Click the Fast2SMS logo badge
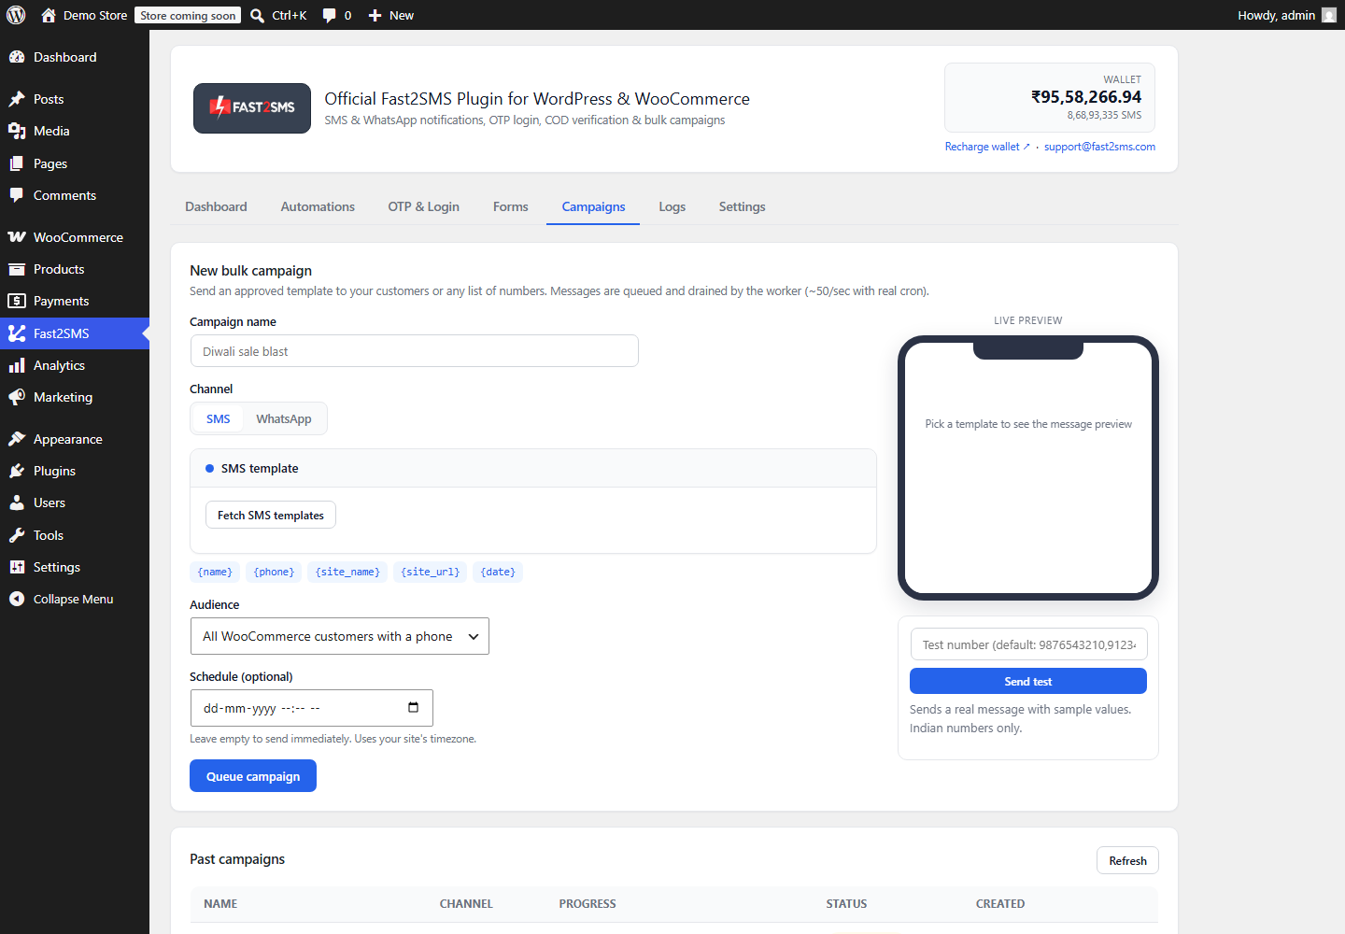This screenshot has height=934, width=1345. coord(252,108)
